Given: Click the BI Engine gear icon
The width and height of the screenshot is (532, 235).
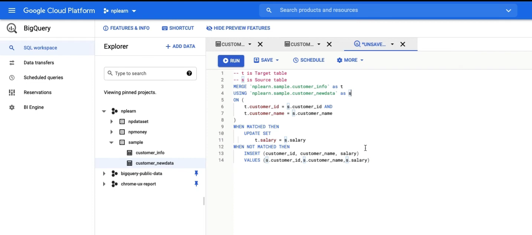Looking at the screenshot, I should pos(12,107).
